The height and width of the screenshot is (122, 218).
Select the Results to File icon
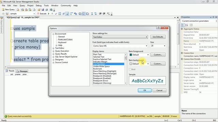tap(87, 14)
